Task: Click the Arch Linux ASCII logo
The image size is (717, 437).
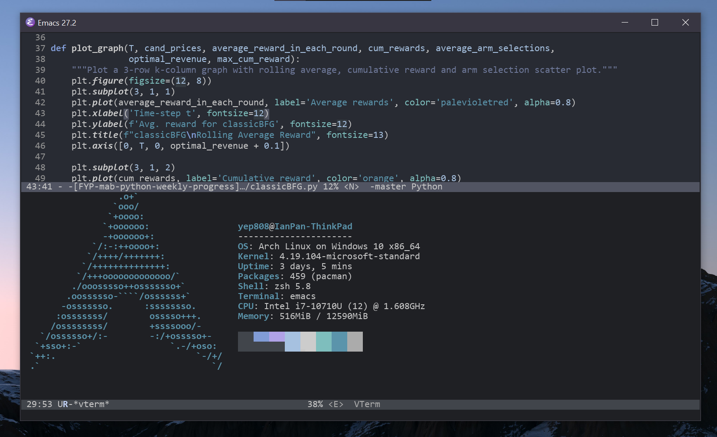Action: click(126, 282)
